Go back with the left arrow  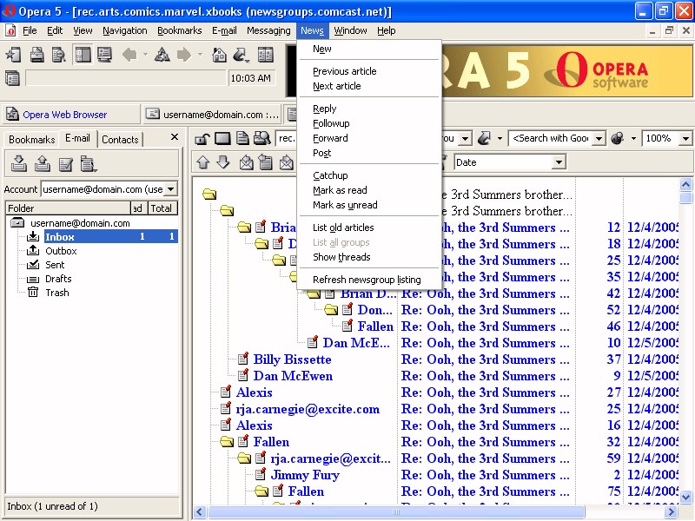(129, 55)
